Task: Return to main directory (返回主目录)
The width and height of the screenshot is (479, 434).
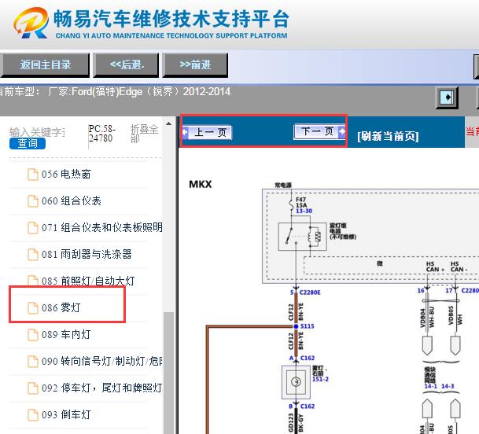Action: (45, 64)
